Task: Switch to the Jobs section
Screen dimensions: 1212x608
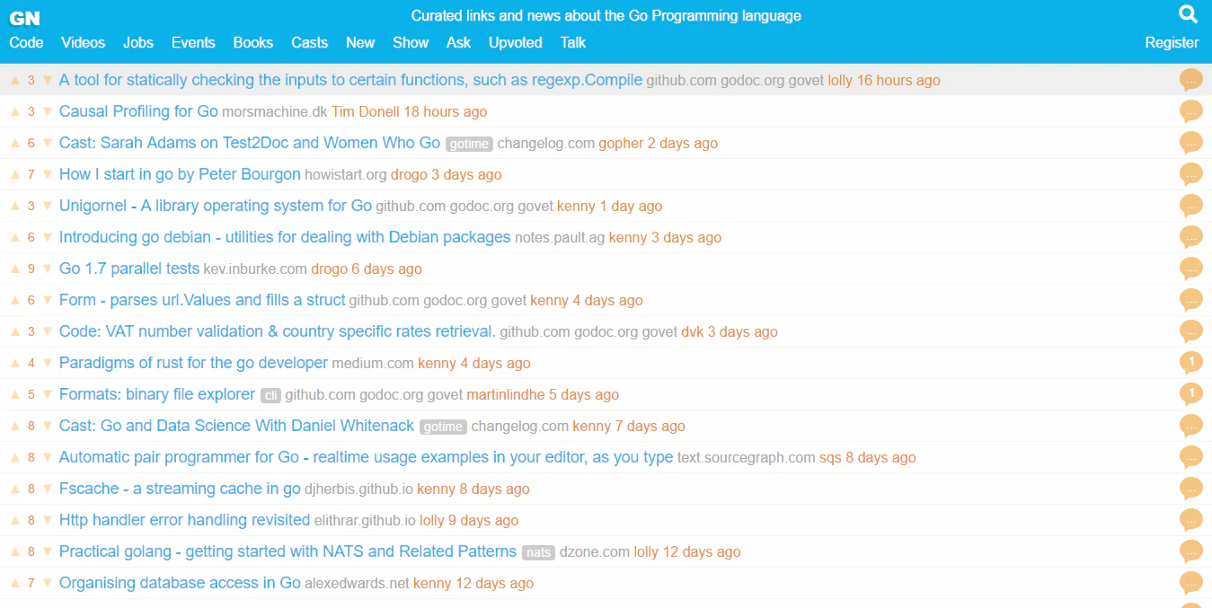Action: (x=137, y=42)
